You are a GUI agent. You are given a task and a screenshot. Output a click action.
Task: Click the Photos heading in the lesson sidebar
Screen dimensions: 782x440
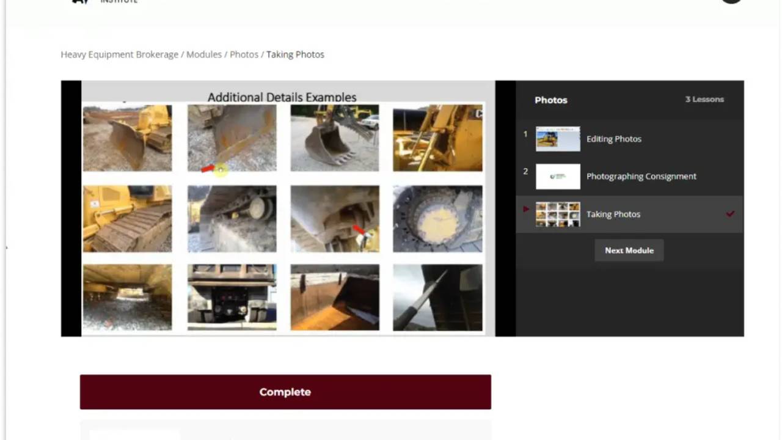pos(551,100)
